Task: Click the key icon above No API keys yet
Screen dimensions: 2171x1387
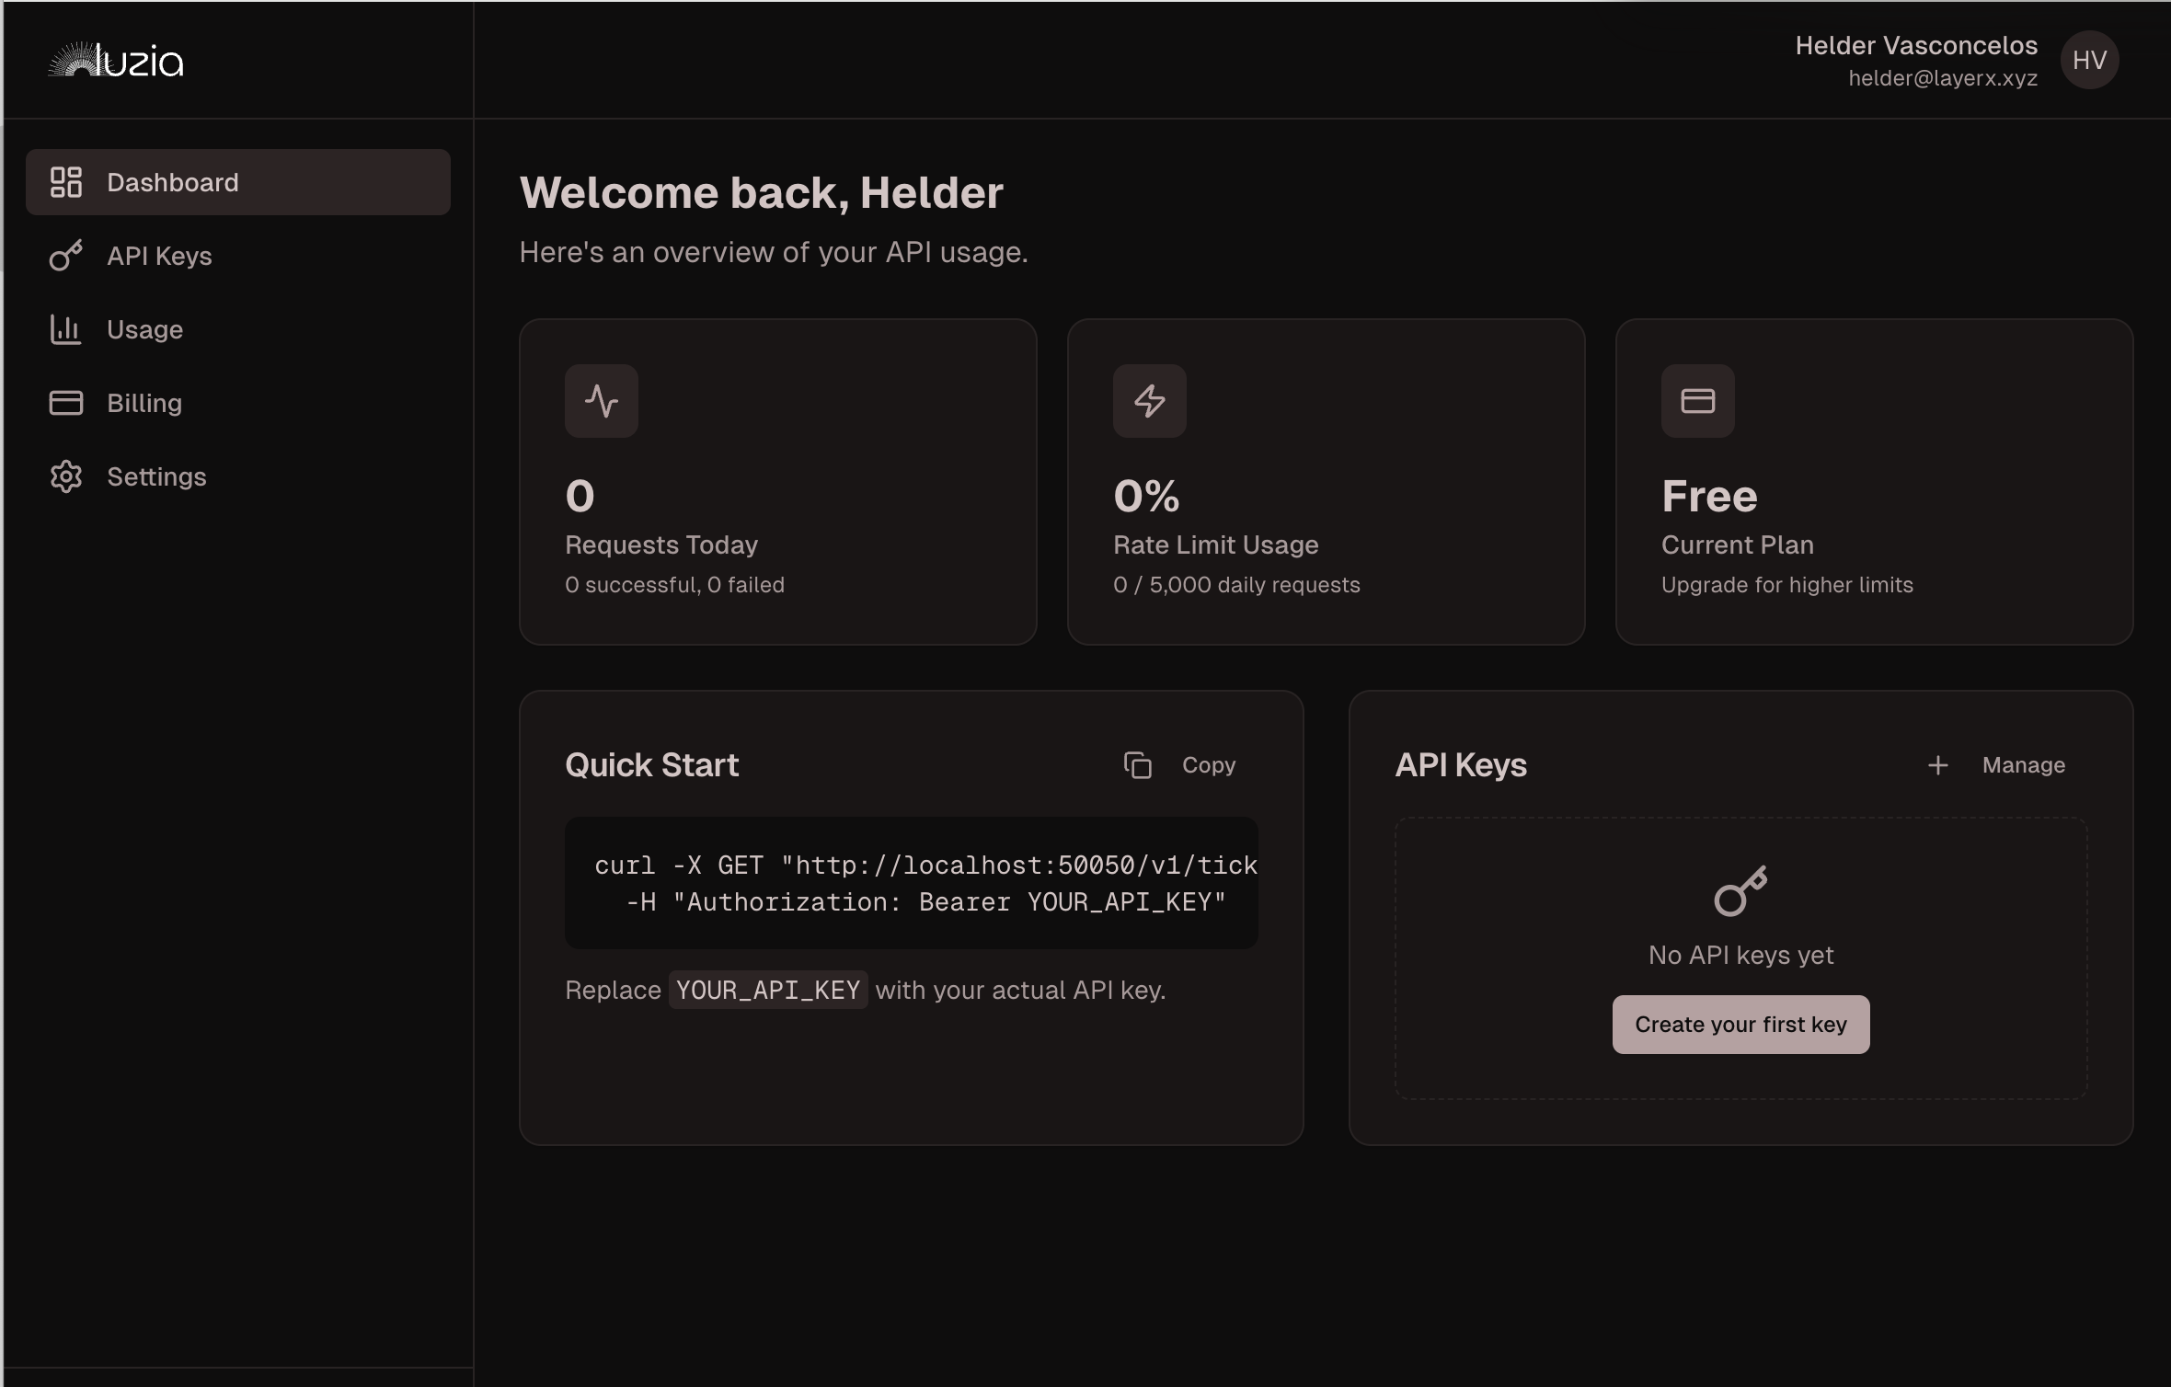Action: click(x=1740, y=892)
